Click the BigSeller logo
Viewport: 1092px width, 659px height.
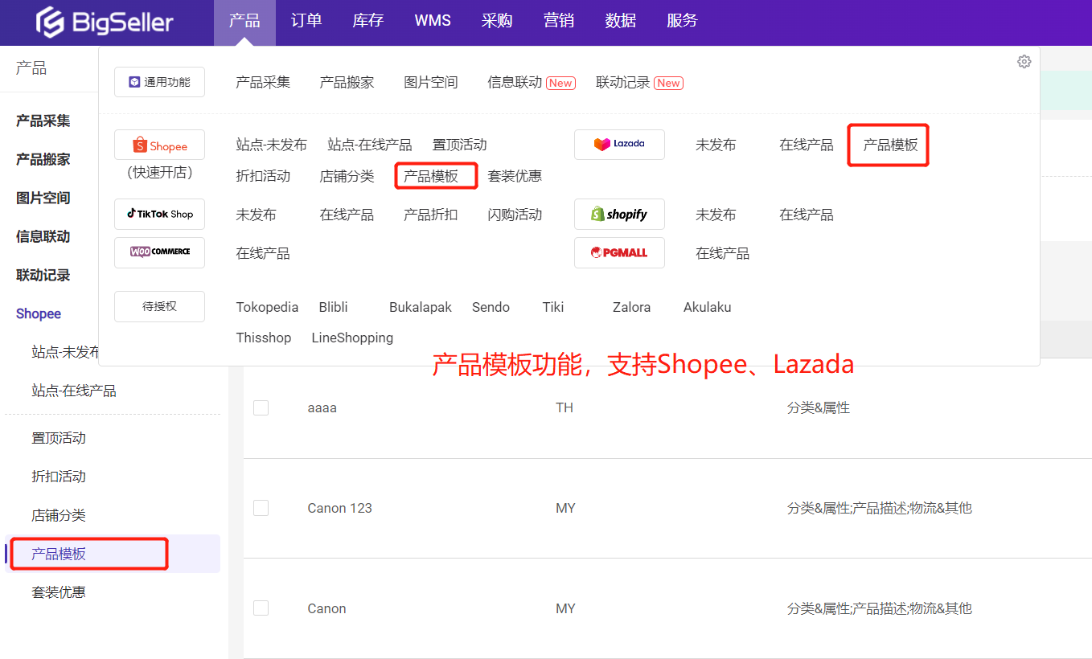105,23
